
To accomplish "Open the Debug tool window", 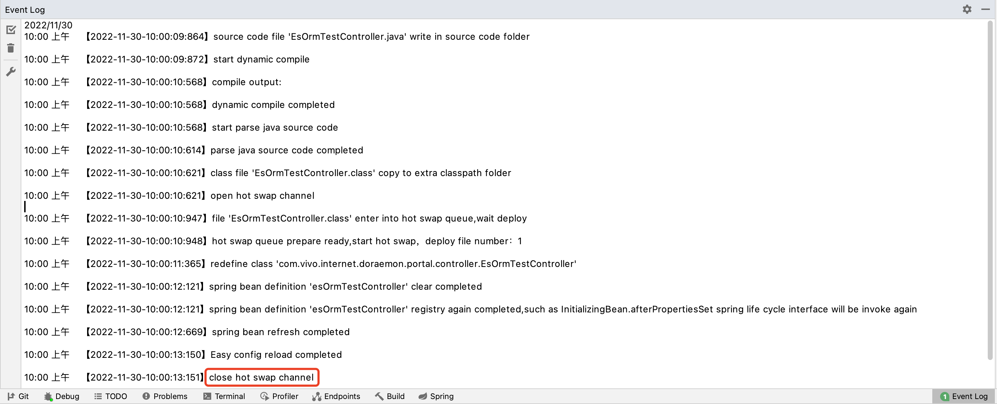I will [62, 396].
